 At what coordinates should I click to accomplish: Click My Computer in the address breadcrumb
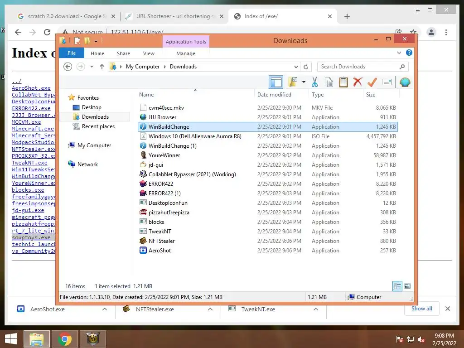coord(143,67)
